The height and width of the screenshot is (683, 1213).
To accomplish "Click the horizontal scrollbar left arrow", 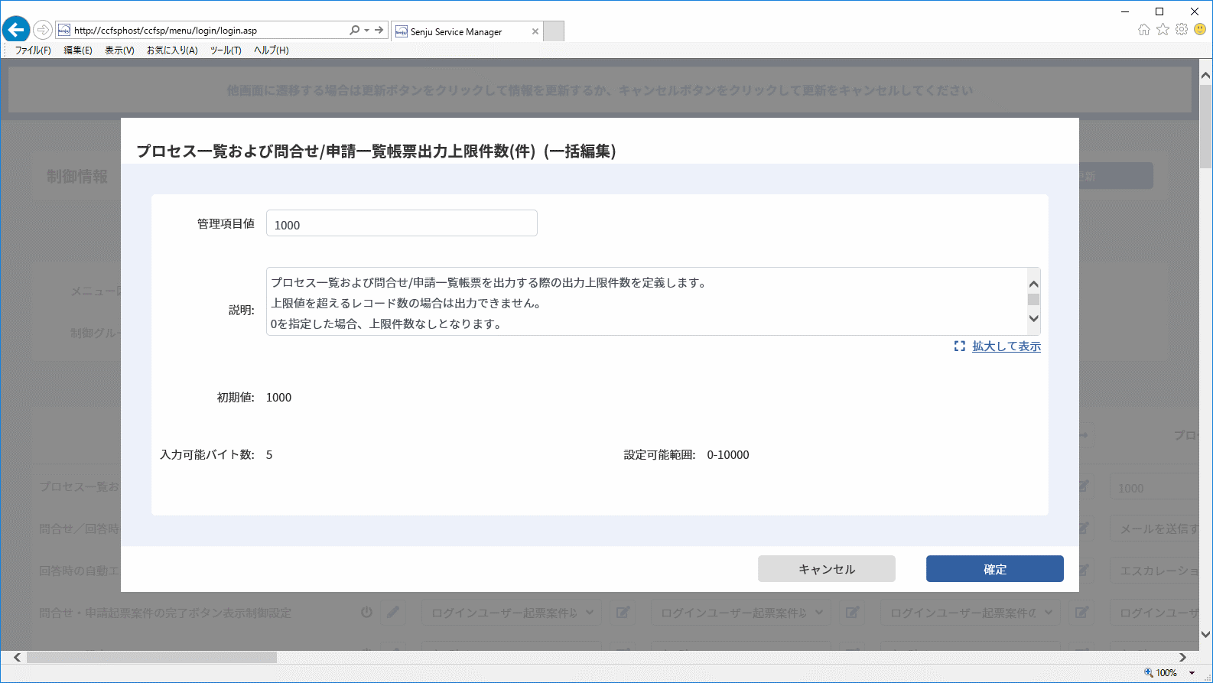I will 18,658.
